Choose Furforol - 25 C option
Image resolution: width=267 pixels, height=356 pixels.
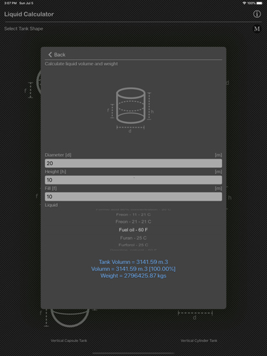click(x=133, y=245)
